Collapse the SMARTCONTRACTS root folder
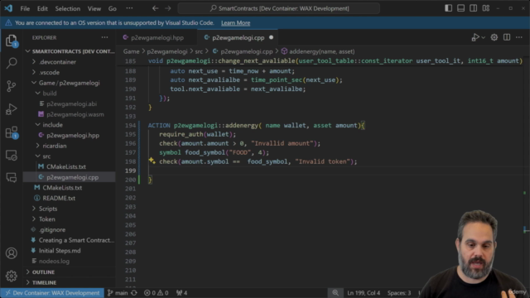 pyautogui.click(x=70, y=51)
